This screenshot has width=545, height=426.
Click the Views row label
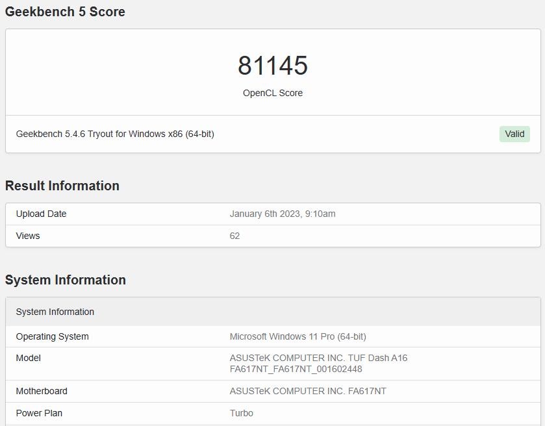point(28,236)
